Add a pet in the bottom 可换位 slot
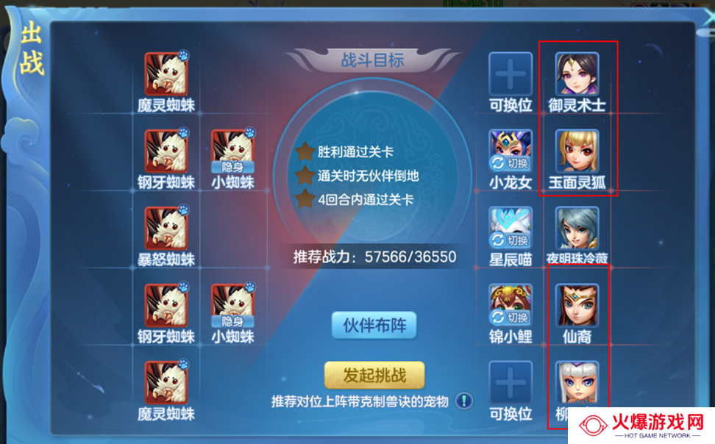 tap(511, 382)
